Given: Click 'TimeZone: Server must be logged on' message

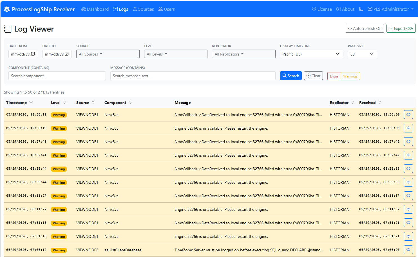Looking at the screenshot, I should 249,250.
